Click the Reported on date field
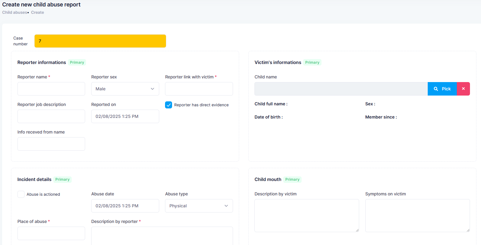This screenshot has height=245, width=481. pos(125,116)
